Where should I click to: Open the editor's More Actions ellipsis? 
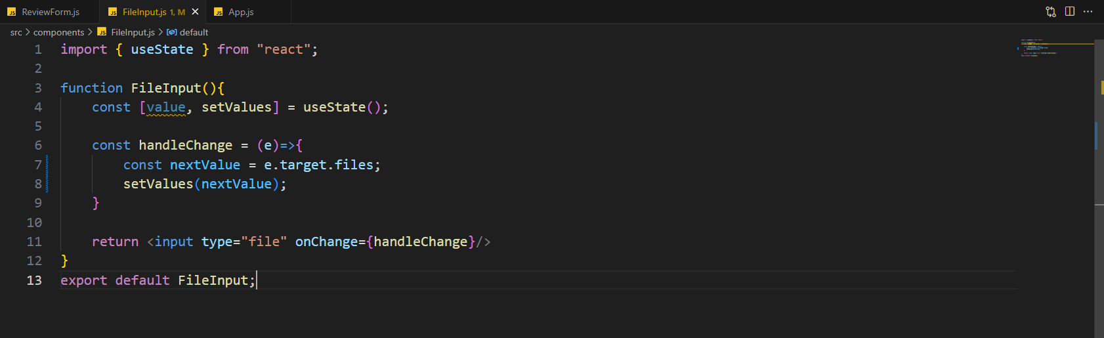[x=1088, y=12]
